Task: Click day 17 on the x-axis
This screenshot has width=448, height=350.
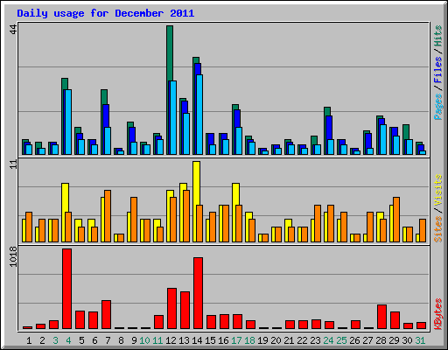Action: (x=236, y=340)
